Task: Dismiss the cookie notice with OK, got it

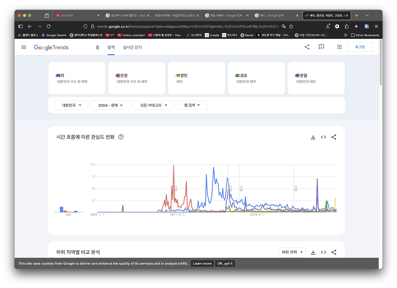Action: 225,263
